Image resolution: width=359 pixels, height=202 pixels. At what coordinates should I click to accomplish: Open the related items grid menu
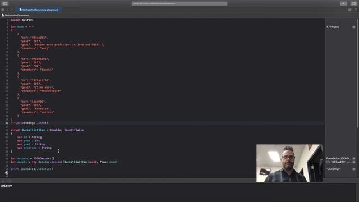point(3,10)
